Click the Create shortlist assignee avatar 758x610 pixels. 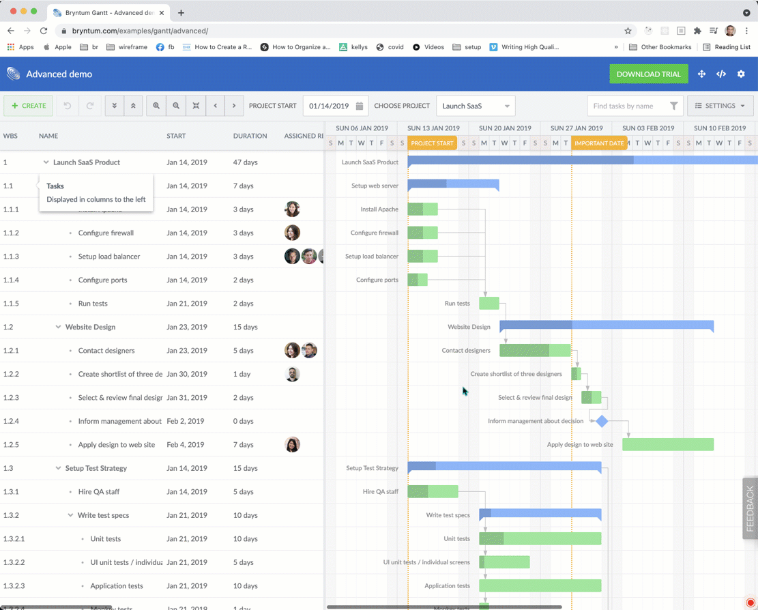pos(292,374)
